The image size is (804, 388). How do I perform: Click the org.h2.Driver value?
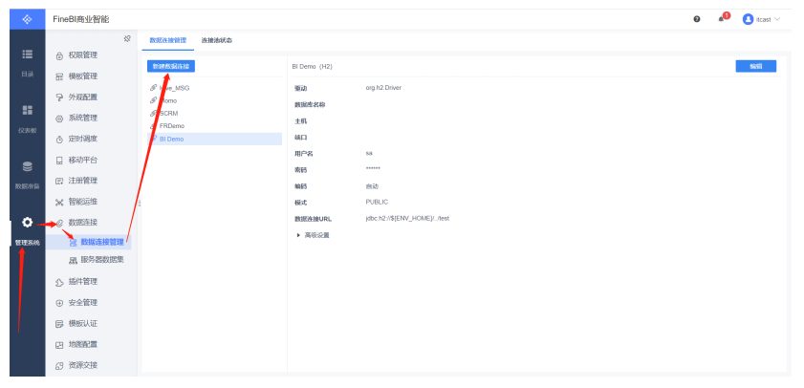point(383,88)
